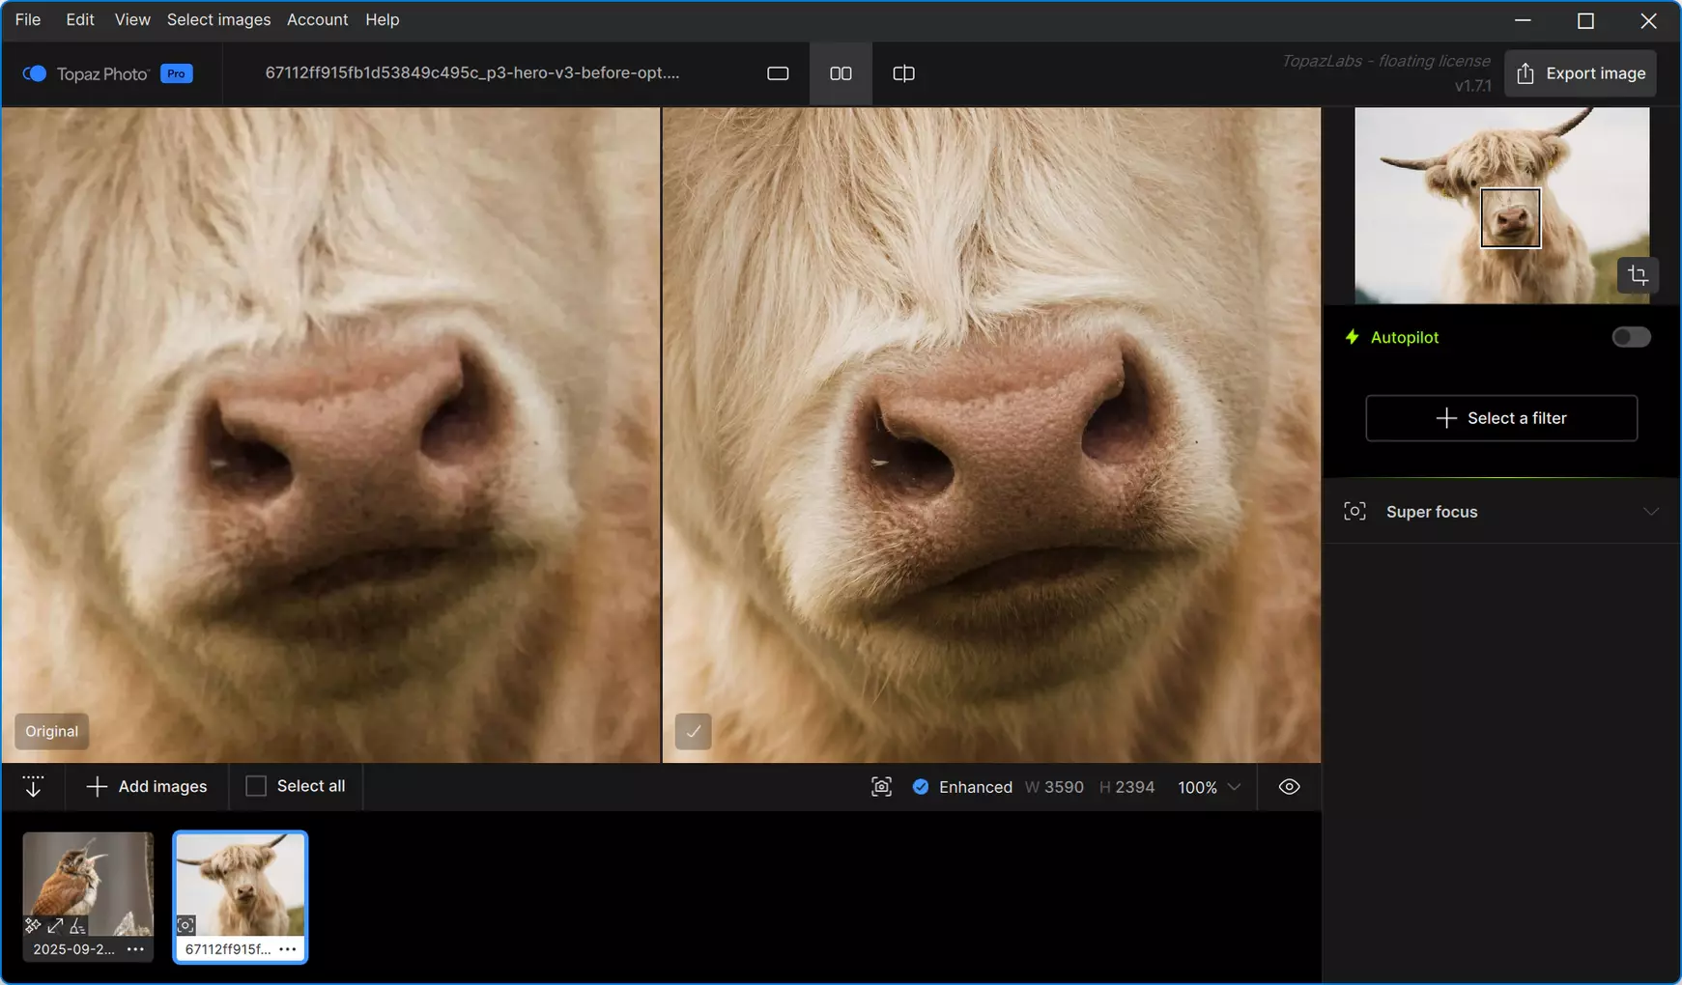Maximize the application window
The image size is (1682, 985).
(x=1585, y=20)
